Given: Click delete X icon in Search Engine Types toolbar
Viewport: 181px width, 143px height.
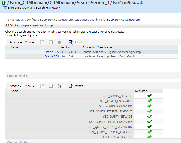Looking at the screenshot, I should (59, 42).
